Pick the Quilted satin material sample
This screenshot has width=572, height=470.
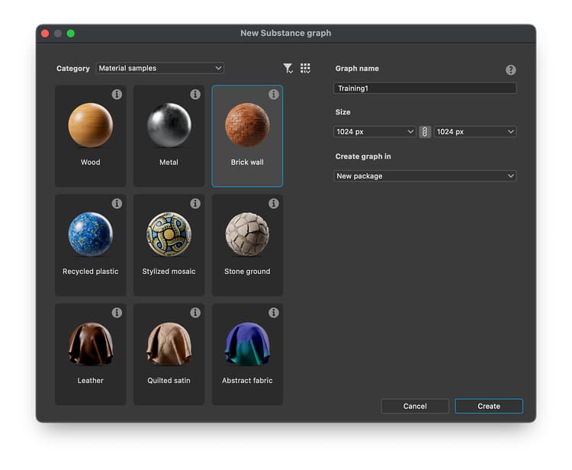pos(169,354)
